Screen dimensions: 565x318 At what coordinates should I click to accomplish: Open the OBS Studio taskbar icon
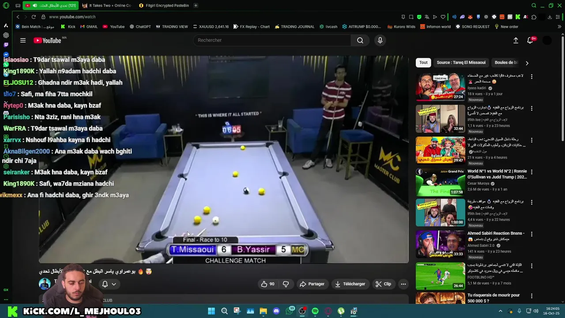pyautogui.click(x=302, y=311)
